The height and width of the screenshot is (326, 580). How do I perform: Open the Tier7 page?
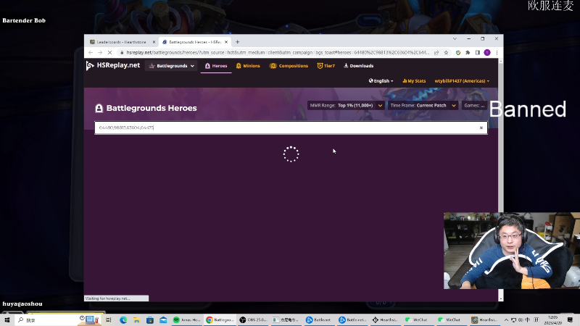tap(326, 66)
